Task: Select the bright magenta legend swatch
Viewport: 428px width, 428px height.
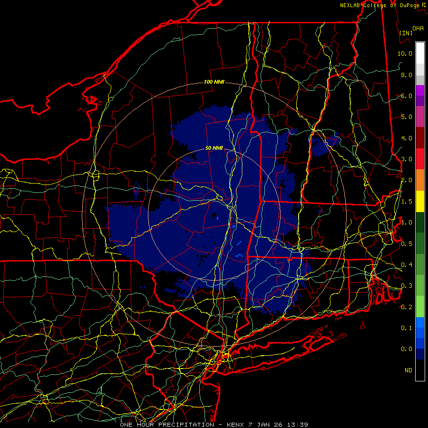Action: tap(420, 90)
